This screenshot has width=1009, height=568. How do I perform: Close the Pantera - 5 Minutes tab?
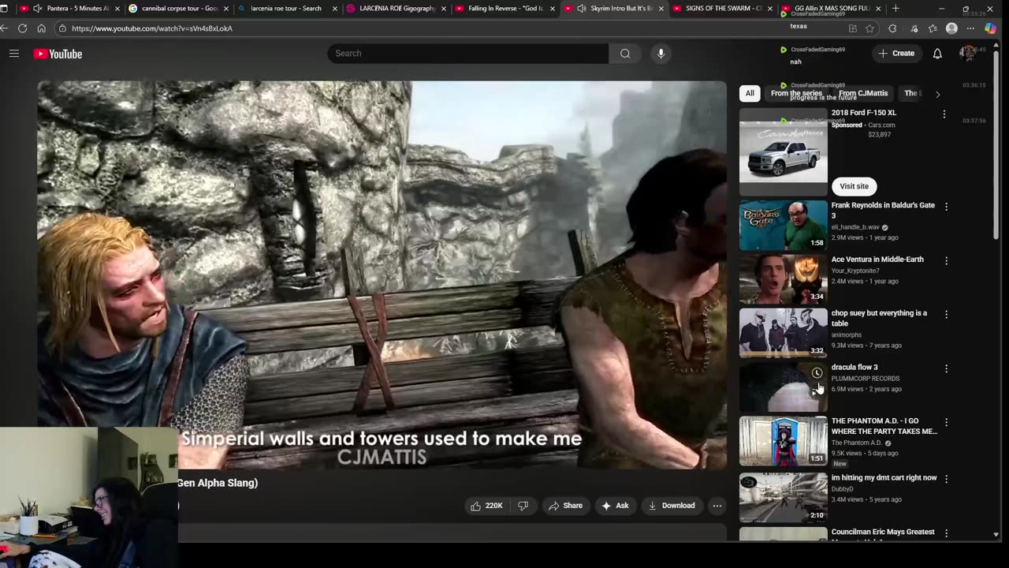point(117,9)
